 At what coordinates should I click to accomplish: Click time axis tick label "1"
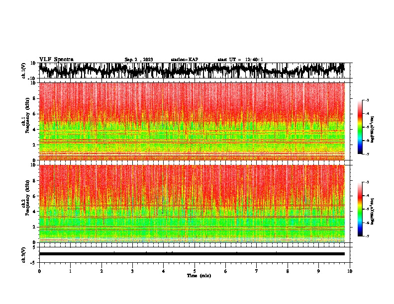coord(70,271)
